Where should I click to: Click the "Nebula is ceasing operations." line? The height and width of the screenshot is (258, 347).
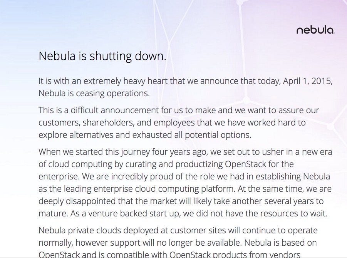(94, 94)
